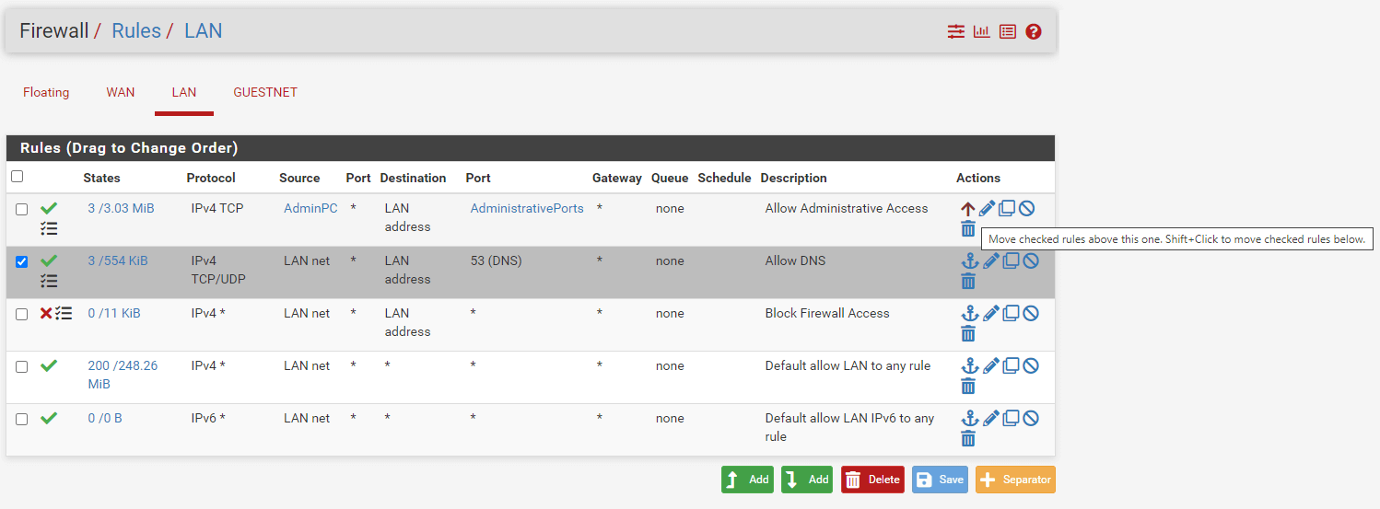Disable the Allow Administrative Access rule
Viewport: 1380px width, 509px height.
[1027, 209]
